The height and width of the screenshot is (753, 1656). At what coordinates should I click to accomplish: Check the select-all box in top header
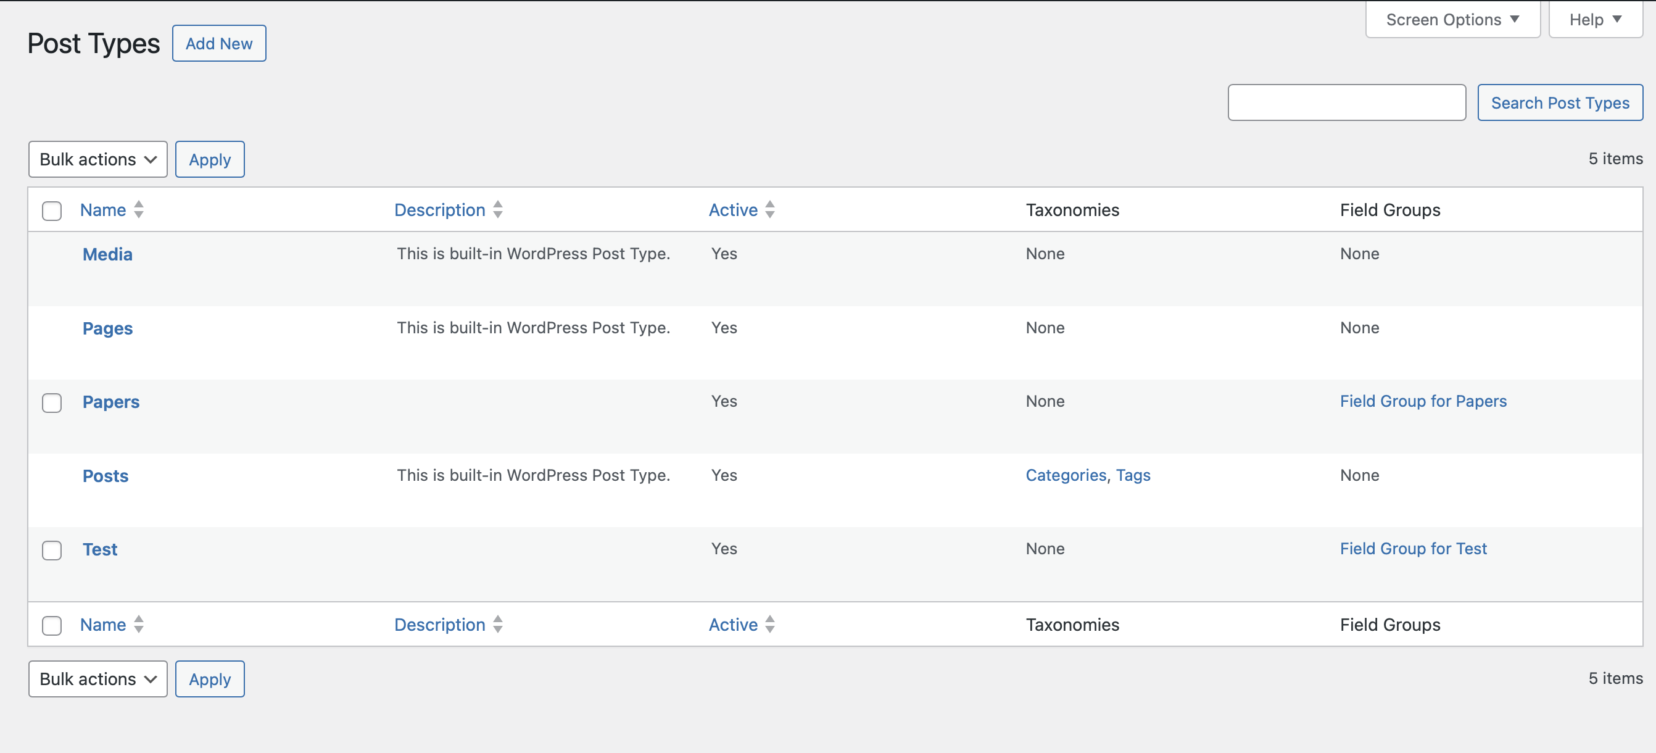point(52,211)
